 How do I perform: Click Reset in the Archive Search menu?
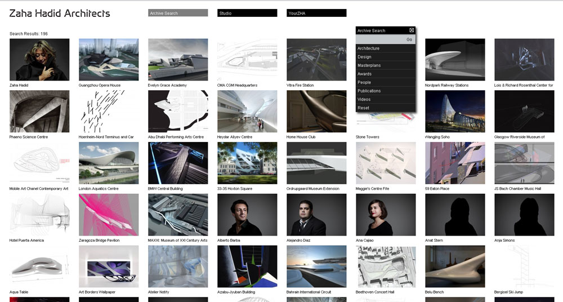click(386, 108)
